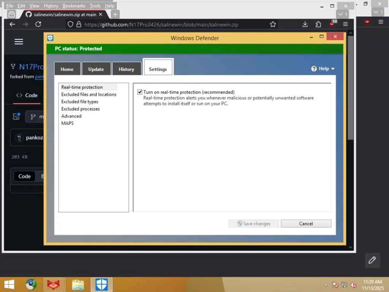Bookmark this page with star icon
The width and height of the screenshot is (389, 292).
(x=273, y=24)
